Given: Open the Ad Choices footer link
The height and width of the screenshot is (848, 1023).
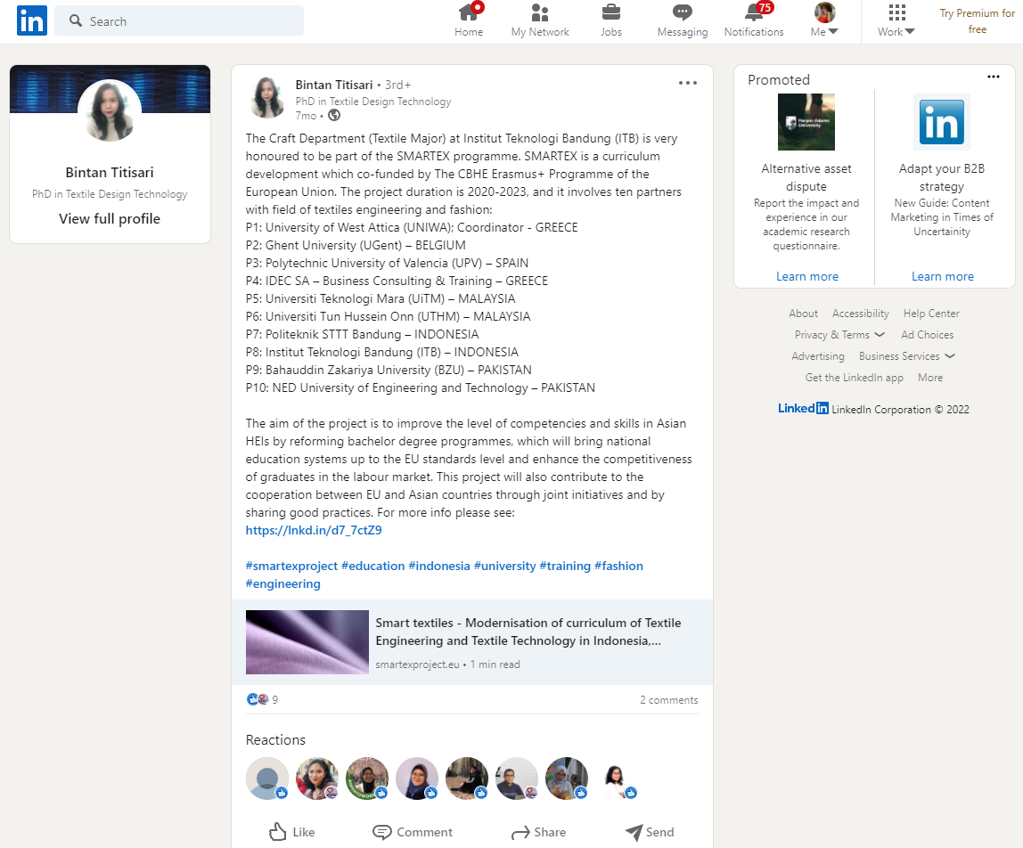Looking at the screenshot, I should [x=927, y=335].
